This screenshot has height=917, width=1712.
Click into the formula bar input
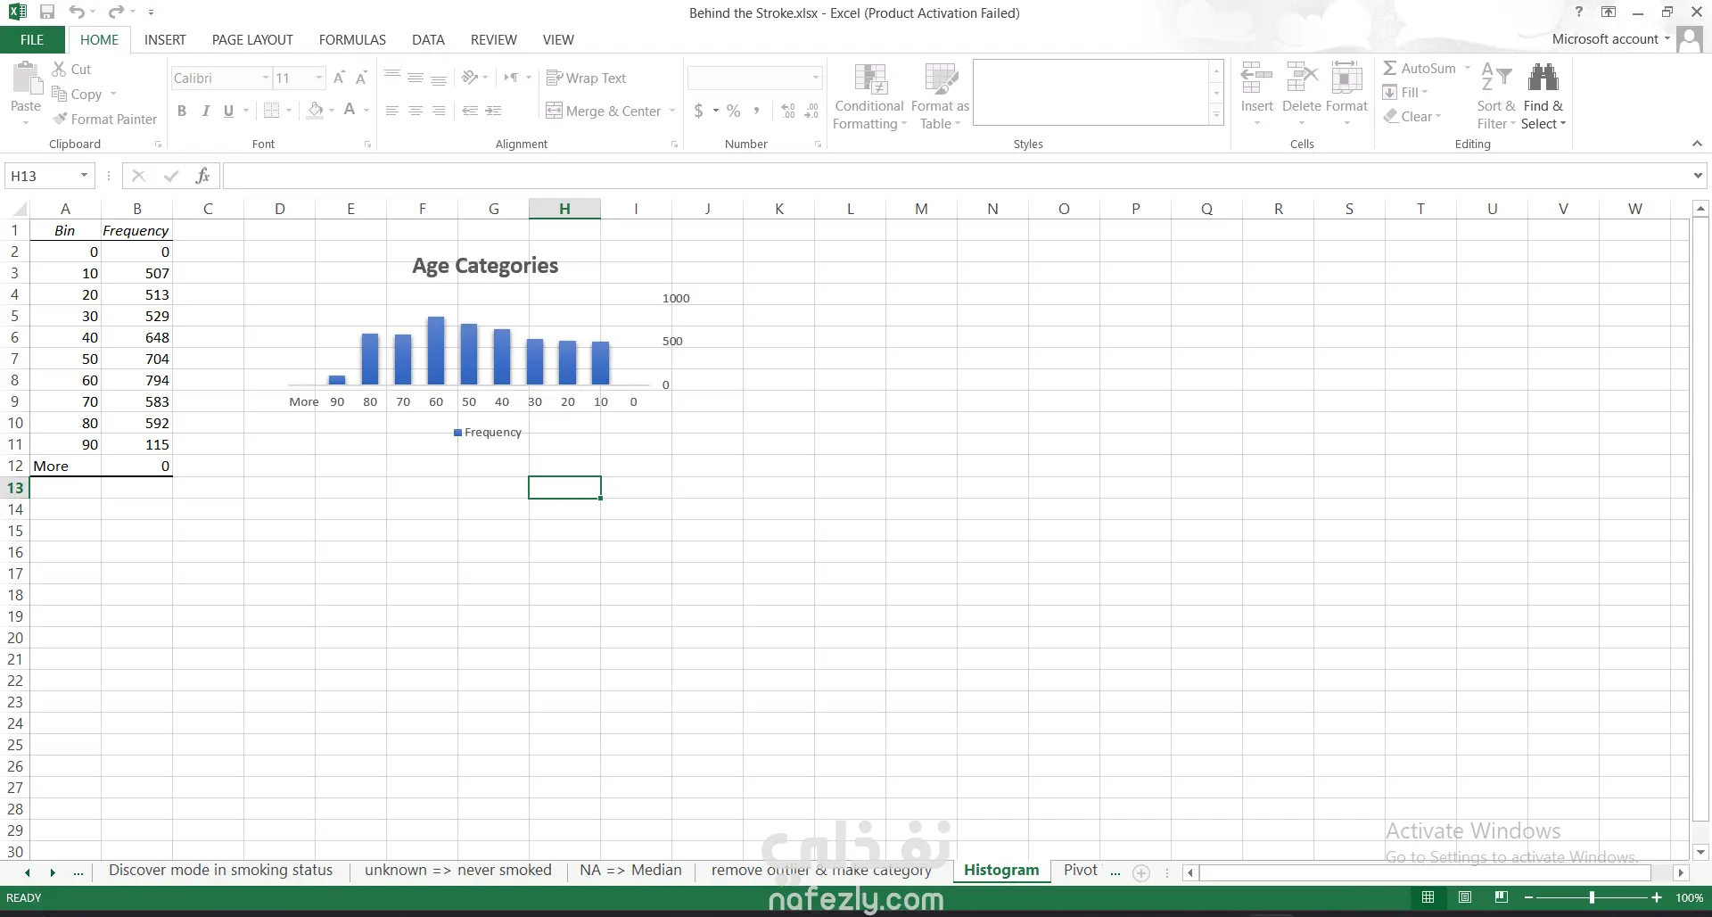[956, 176]
